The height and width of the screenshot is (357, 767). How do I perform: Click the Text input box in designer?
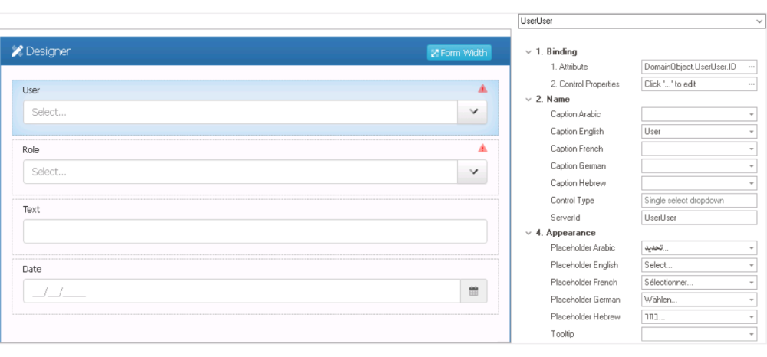coord(255,231)
